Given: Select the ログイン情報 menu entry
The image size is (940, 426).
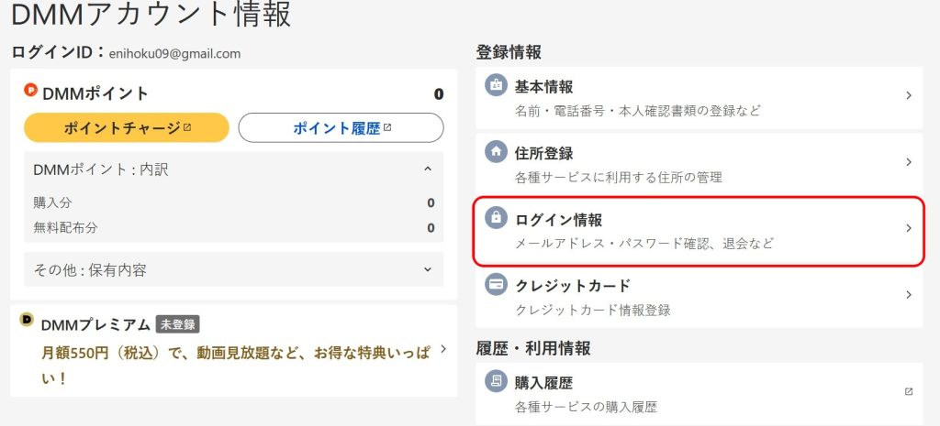Looking at the screenshot, I should 698,229.
